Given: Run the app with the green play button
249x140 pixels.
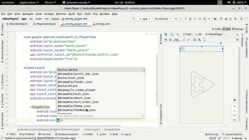Looking at the screenshot, I should tap(176, 19).
